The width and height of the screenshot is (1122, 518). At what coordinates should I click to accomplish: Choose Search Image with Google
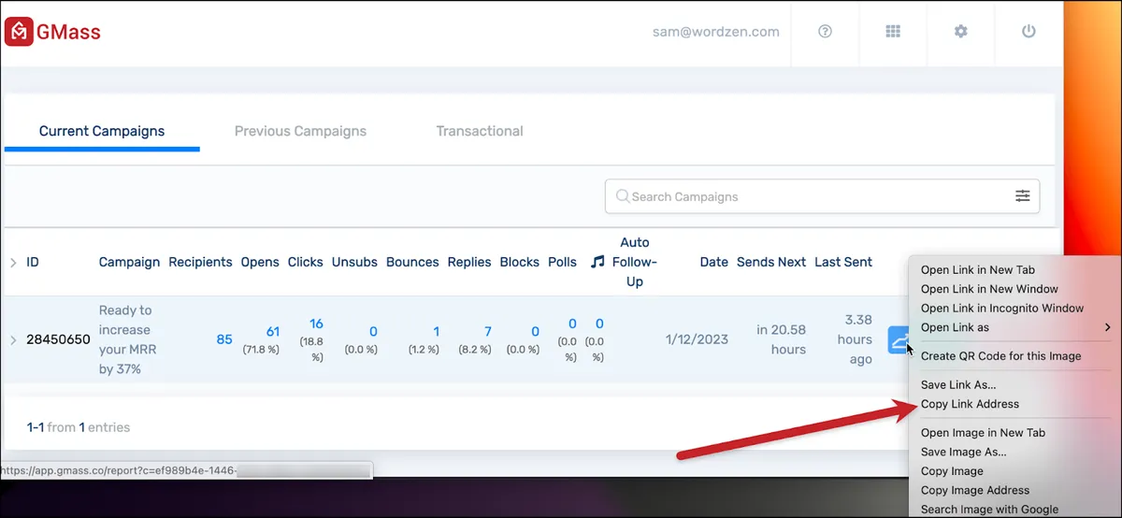click(x=989, y=510)
